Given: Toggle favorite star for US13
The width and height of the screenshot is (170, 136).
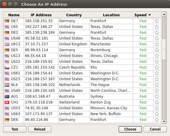Looking at the screenshot, I should click(157, 56).
